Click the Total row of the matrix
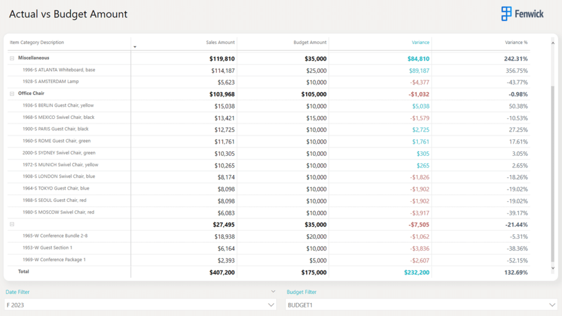 (24, 271)
